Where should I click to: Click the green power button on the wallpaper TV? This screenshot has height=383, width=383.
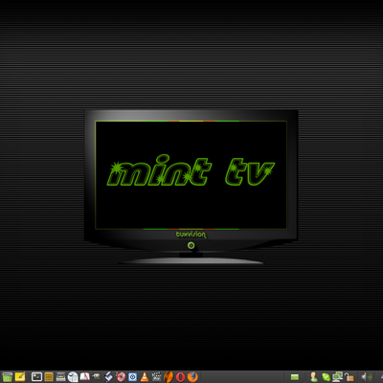[x=191, y=245]
